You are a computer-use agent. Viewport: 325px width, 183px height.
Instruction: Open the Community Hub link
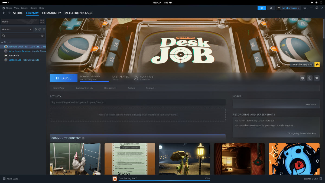point(84,88)
